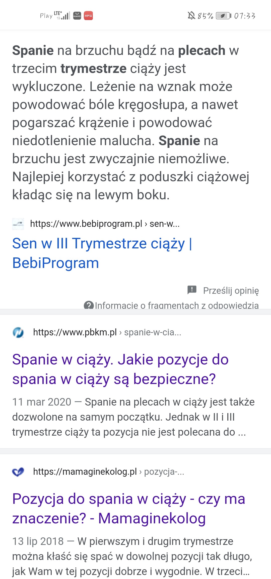Open Spanie w ciąży pbkm result
This screenshot has width=271, height=579.
[120, 369]
